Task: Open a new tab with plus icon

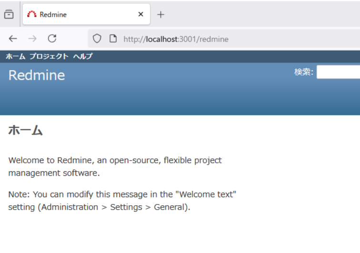Action: (161, 14)
